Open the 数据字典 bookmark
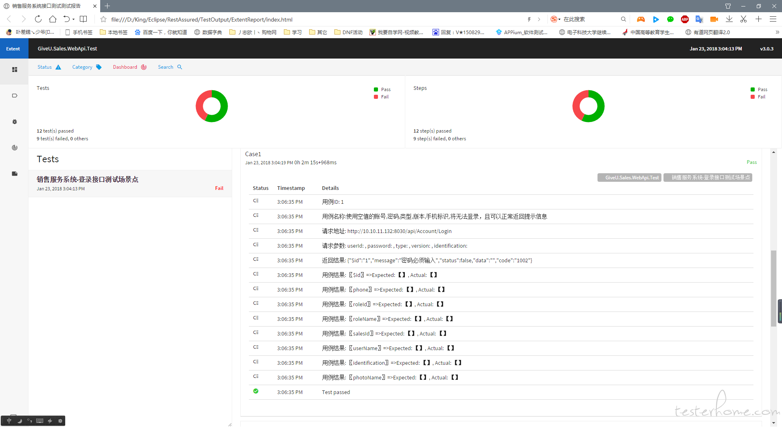This screenshot has width=782, height=427. 208,32
